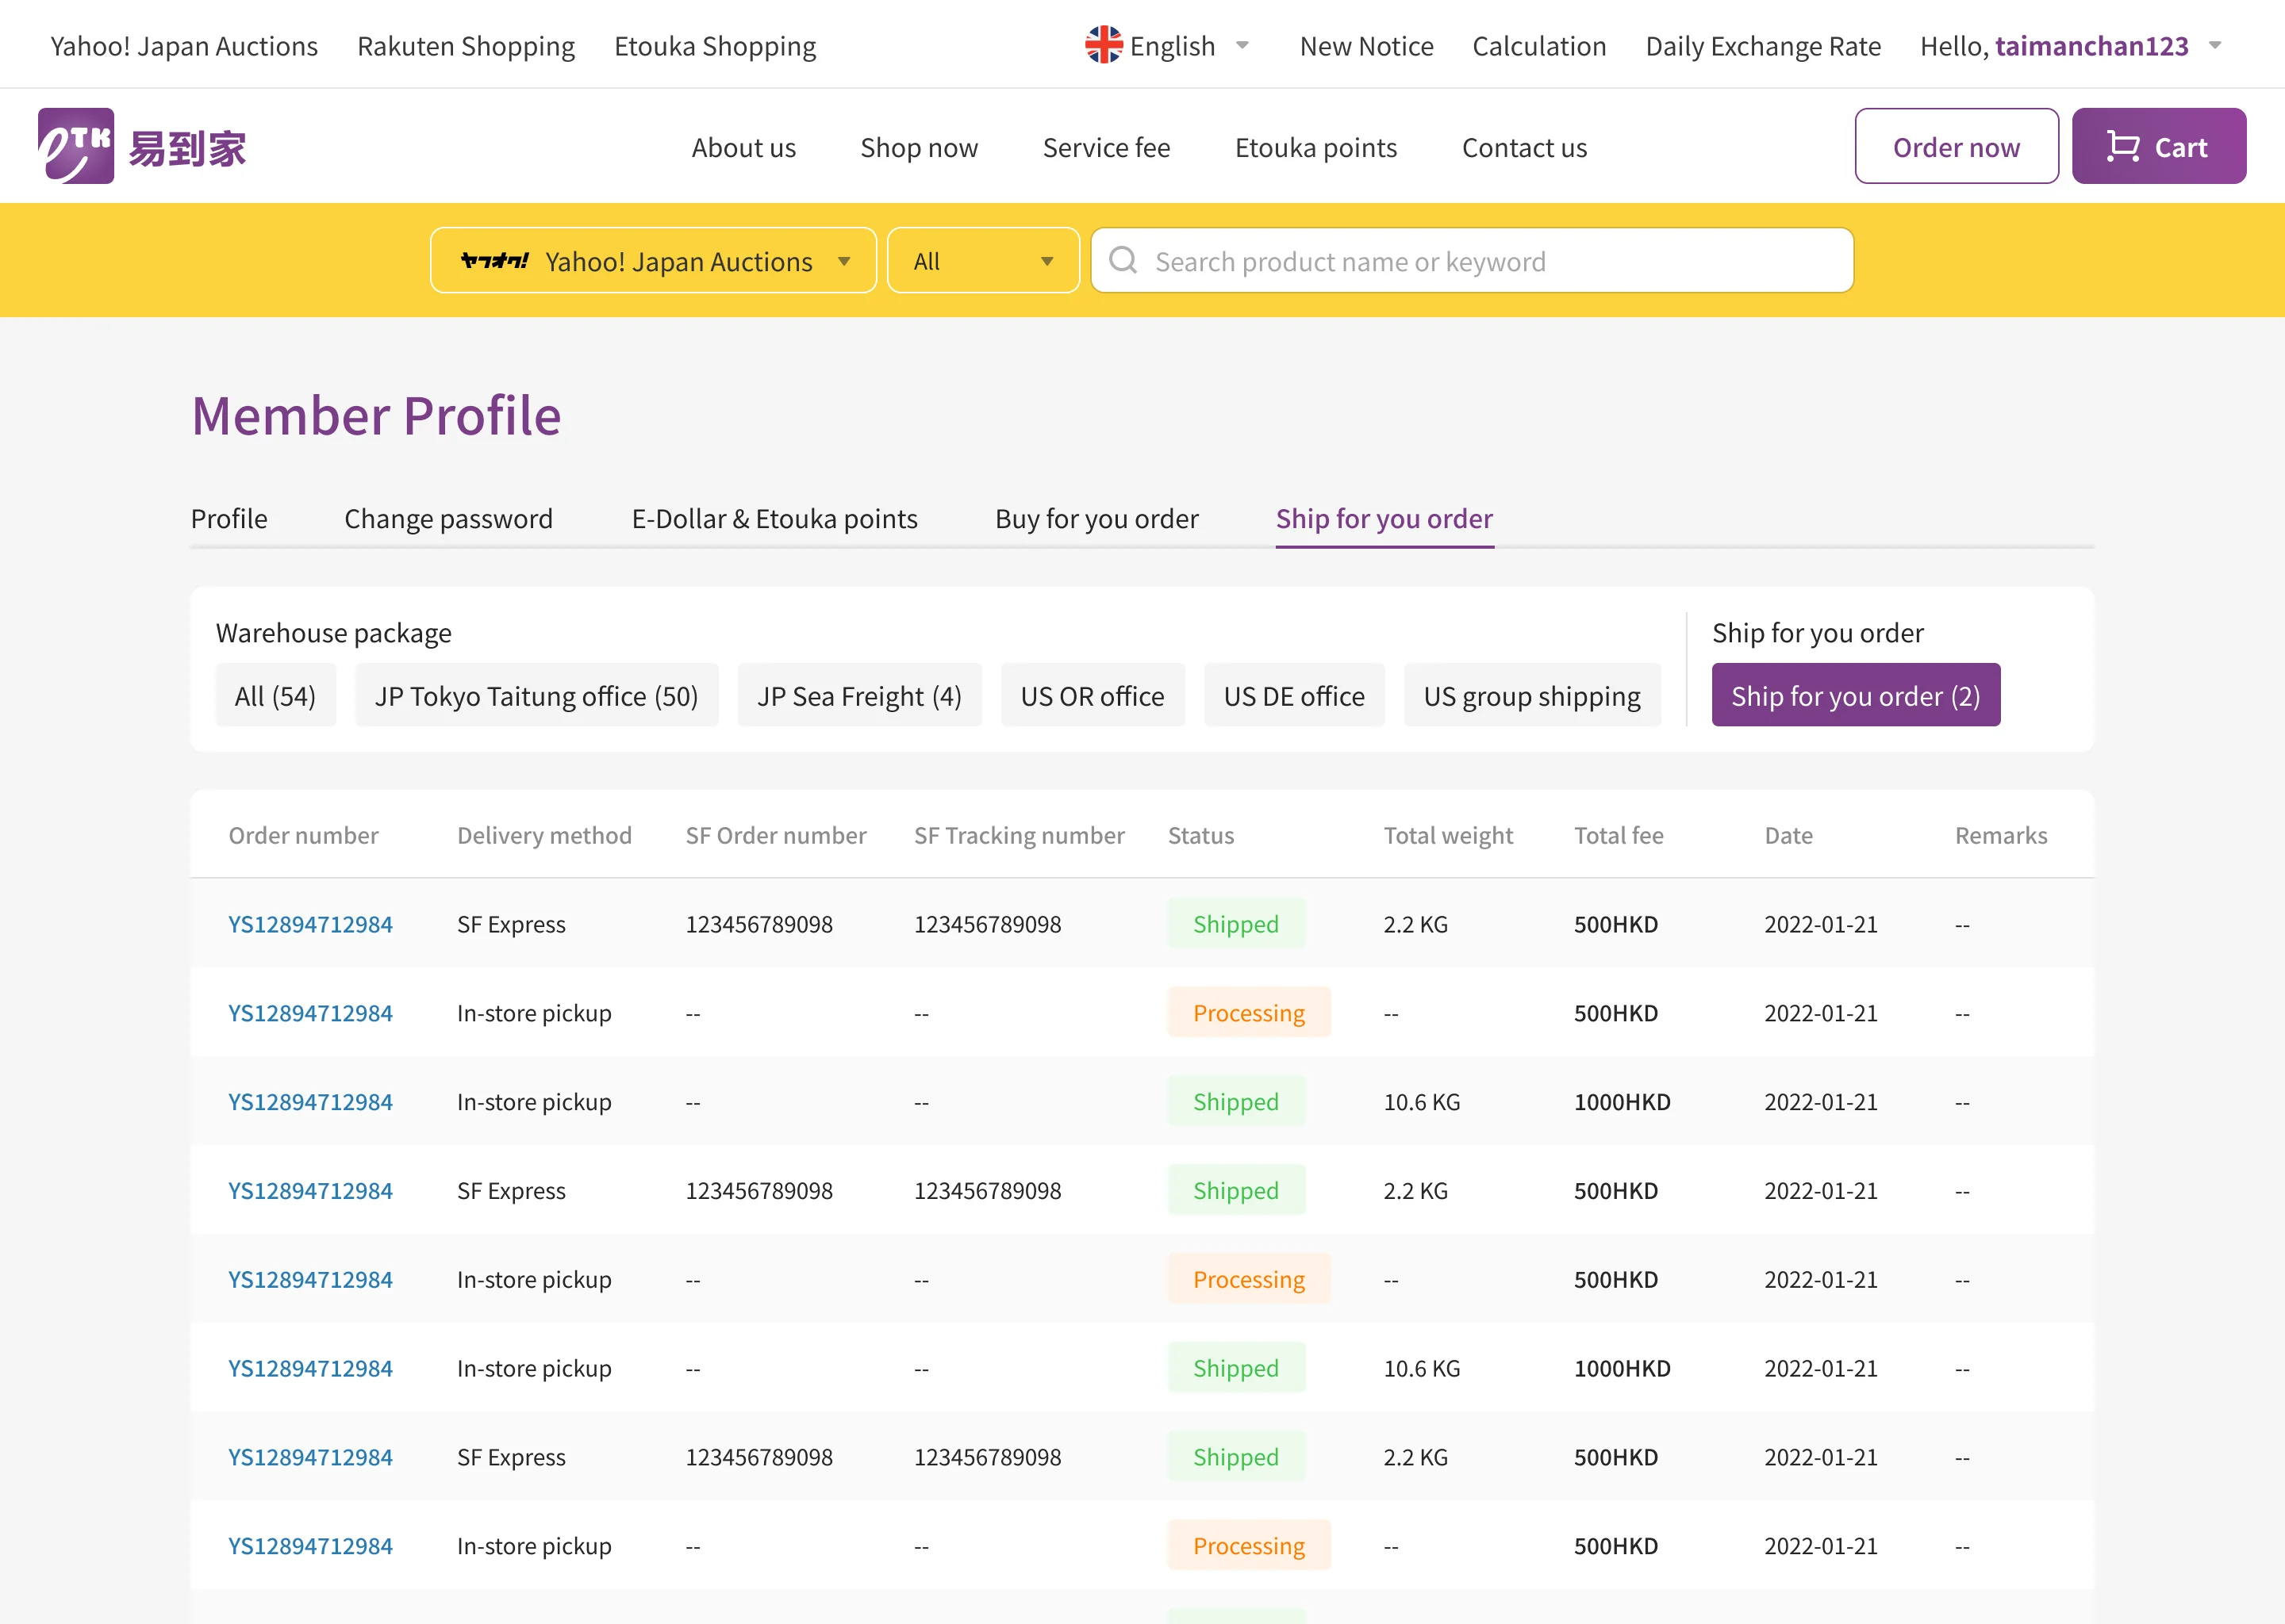Filter by JP Tokyo Taitung office (50)
The width and height of the screenshot is (2285, 1624).
click(536, 696)
